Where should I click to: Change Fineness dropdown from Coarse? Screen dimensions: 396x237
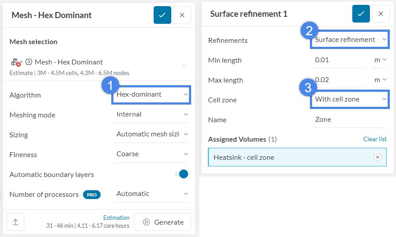tap(151, 154)
